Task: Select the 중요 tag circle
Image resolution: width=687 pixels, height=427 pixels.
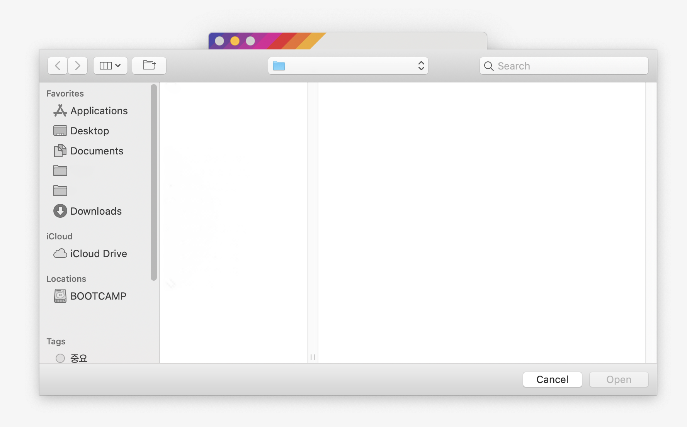Action: pos(60,358)
